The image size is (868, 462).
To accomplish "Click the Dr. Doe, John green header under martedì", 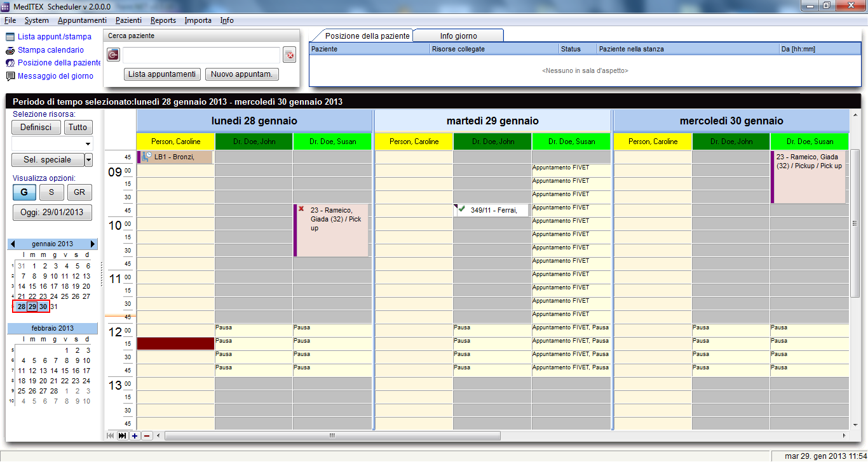I will [x=492, y=142].
